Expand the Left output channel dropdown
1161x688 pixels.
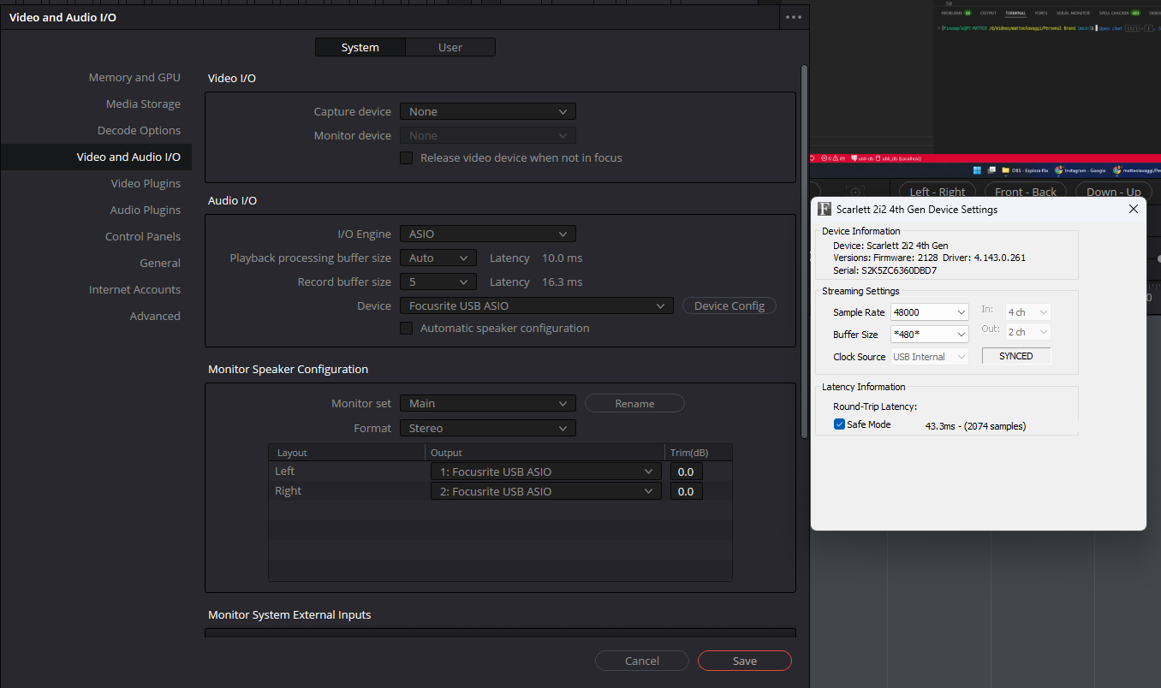[x=545, y=472]
